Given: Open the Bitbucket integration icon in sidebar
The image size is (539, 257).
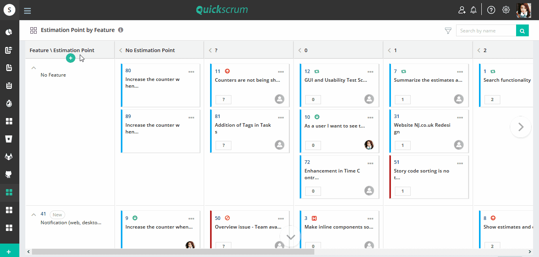Looking at the screenshot, I should point(9,139).
